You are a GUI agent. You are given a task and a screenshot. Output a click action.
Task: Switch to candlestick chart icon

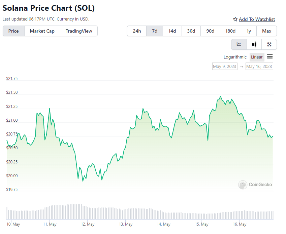pos(254,44)
